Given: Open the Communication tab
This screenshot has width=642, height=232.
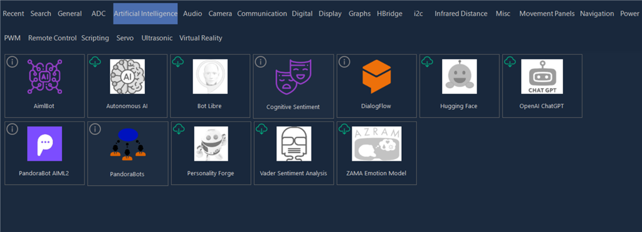Looking at the screenshot, I should click(262, 14).
